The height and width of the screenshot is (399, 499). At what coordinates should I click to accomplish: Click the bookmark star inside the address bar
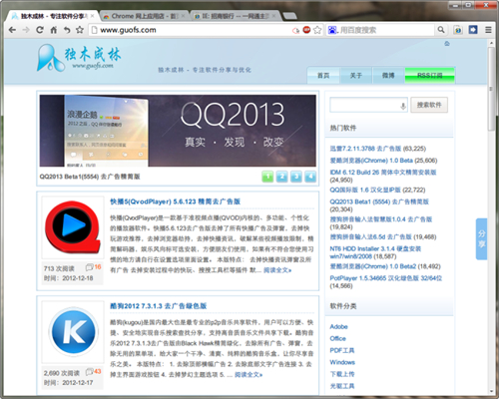coord(317,30)
